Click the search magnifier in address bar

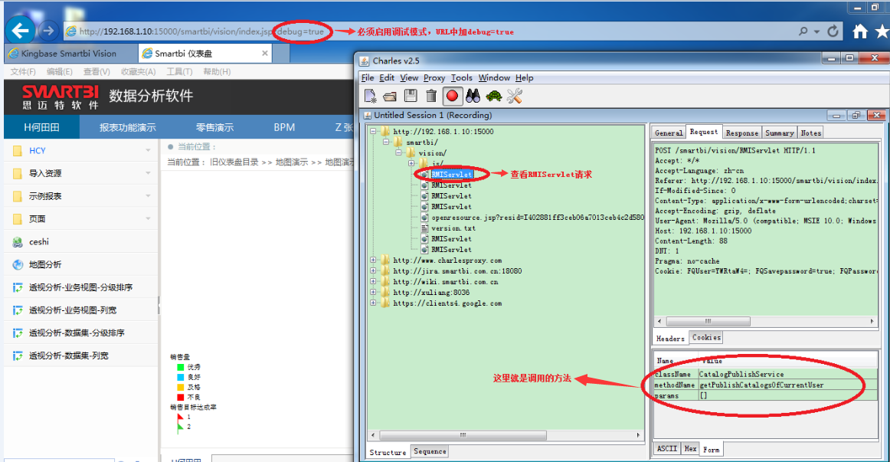pyautogui.click(x=803, y=31)
